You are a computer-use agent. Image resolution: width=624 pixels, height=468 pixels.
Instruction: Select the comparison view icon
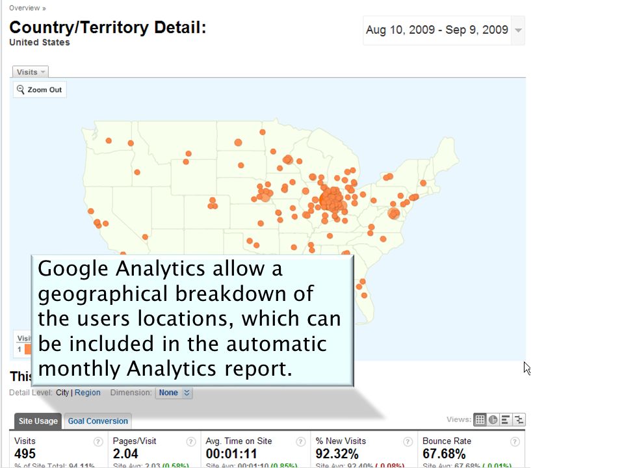[519, 419]
